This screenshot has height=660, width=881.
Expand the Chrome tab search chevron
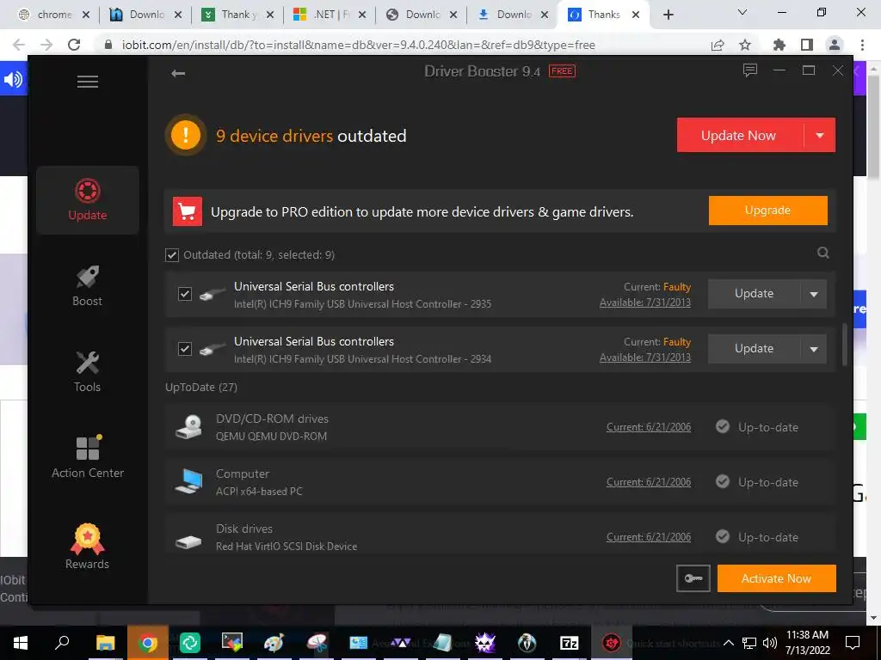point(742,12)
